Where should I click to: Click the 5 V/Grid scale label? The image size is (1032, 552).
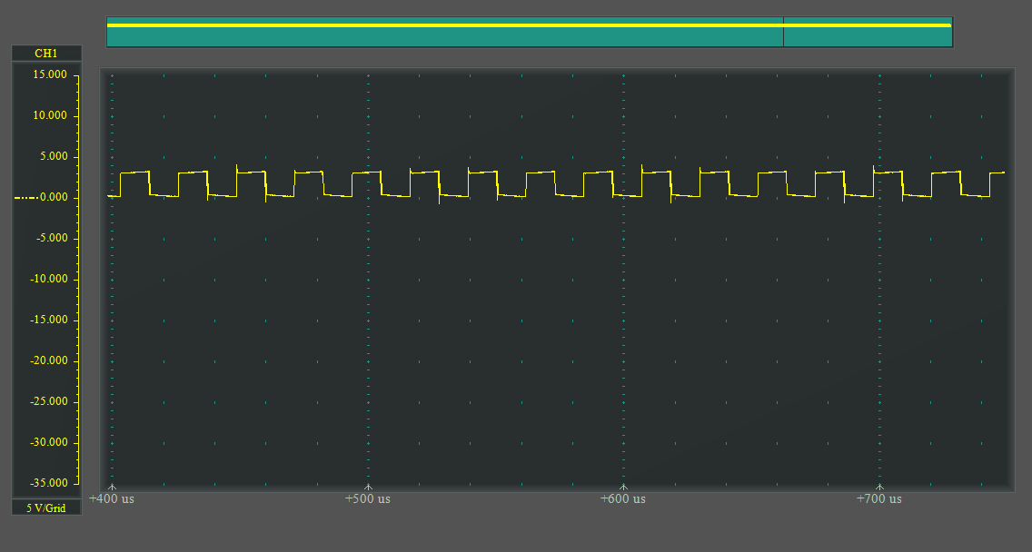click(46, 508)
